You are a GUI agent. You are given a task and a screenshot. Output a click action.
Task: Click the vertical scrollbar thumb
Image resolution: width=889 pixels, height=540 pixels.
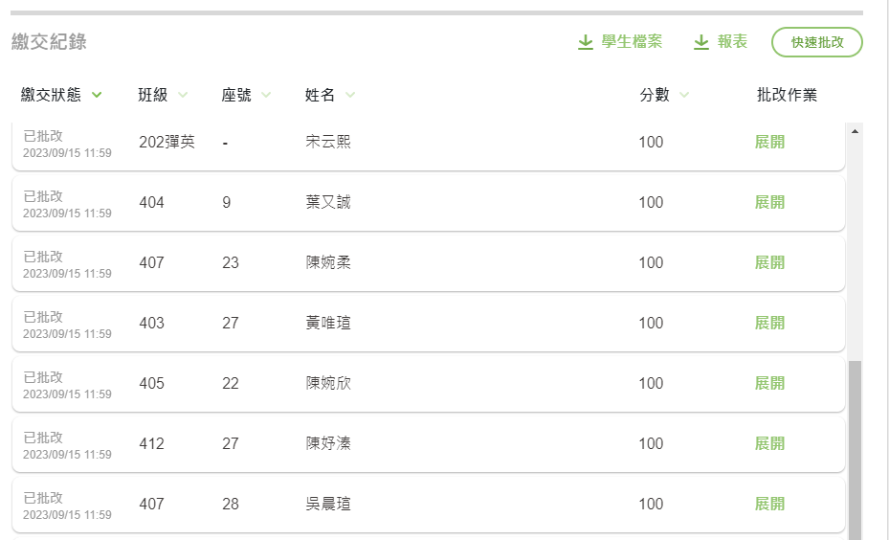click(x=855, y=450)
